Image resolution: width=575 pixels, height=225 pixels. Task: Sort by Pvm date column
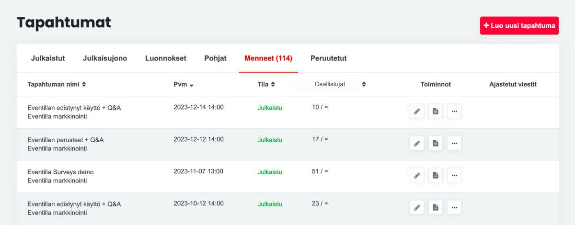point(184,85)
